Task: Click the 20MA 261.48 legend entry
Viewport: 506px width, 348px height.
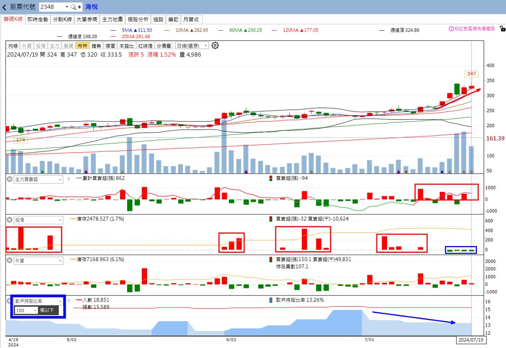Action: [x=130, y=37]
